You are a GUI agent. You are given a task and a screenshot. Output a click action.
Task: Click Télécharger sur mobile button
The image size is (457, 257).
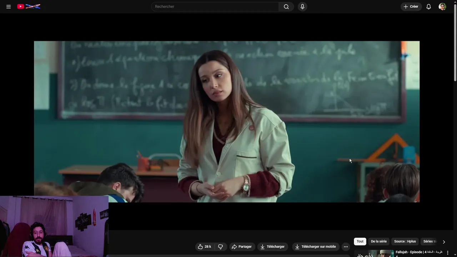(x=316, y=247)
